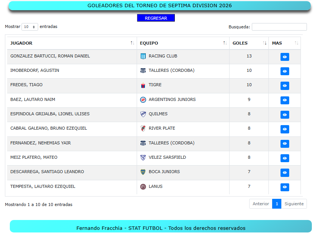
Task: View details for Fernandez Nehemias eye button
Action: tap(285, 144)
